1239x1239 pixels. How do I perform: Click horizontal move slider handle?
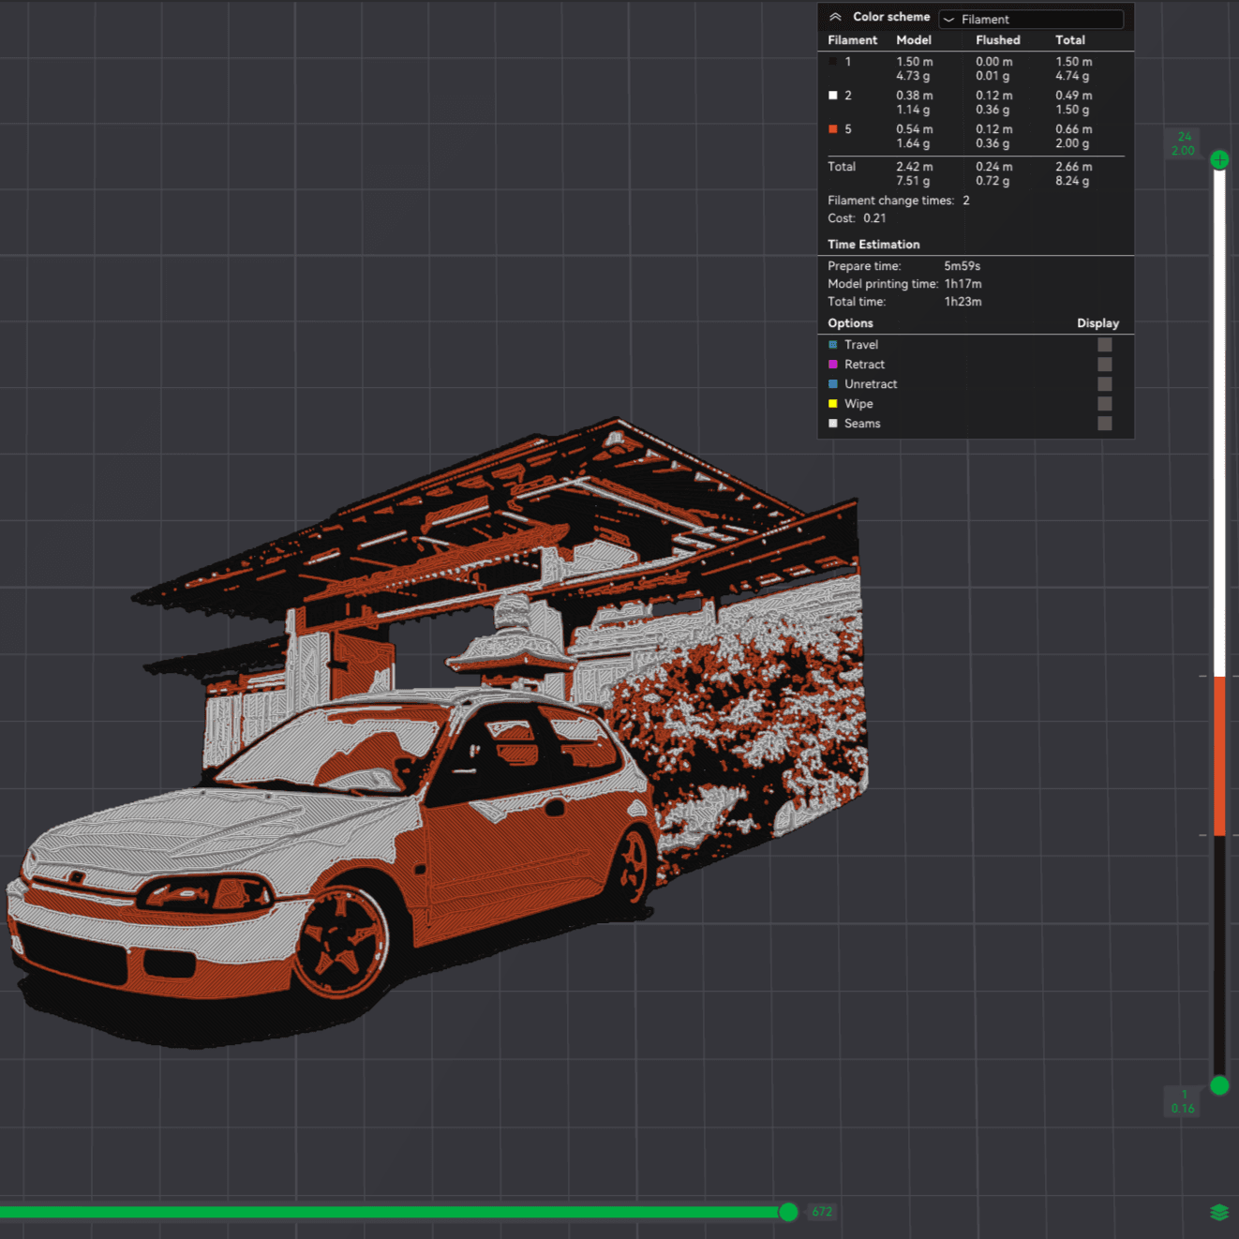pos(788,1212)
